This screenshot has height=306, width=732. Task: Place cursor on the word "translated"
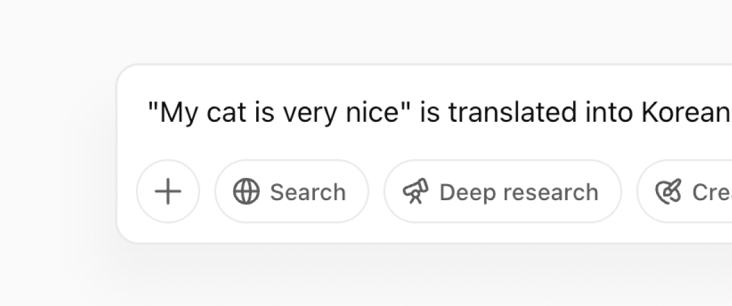512,112
